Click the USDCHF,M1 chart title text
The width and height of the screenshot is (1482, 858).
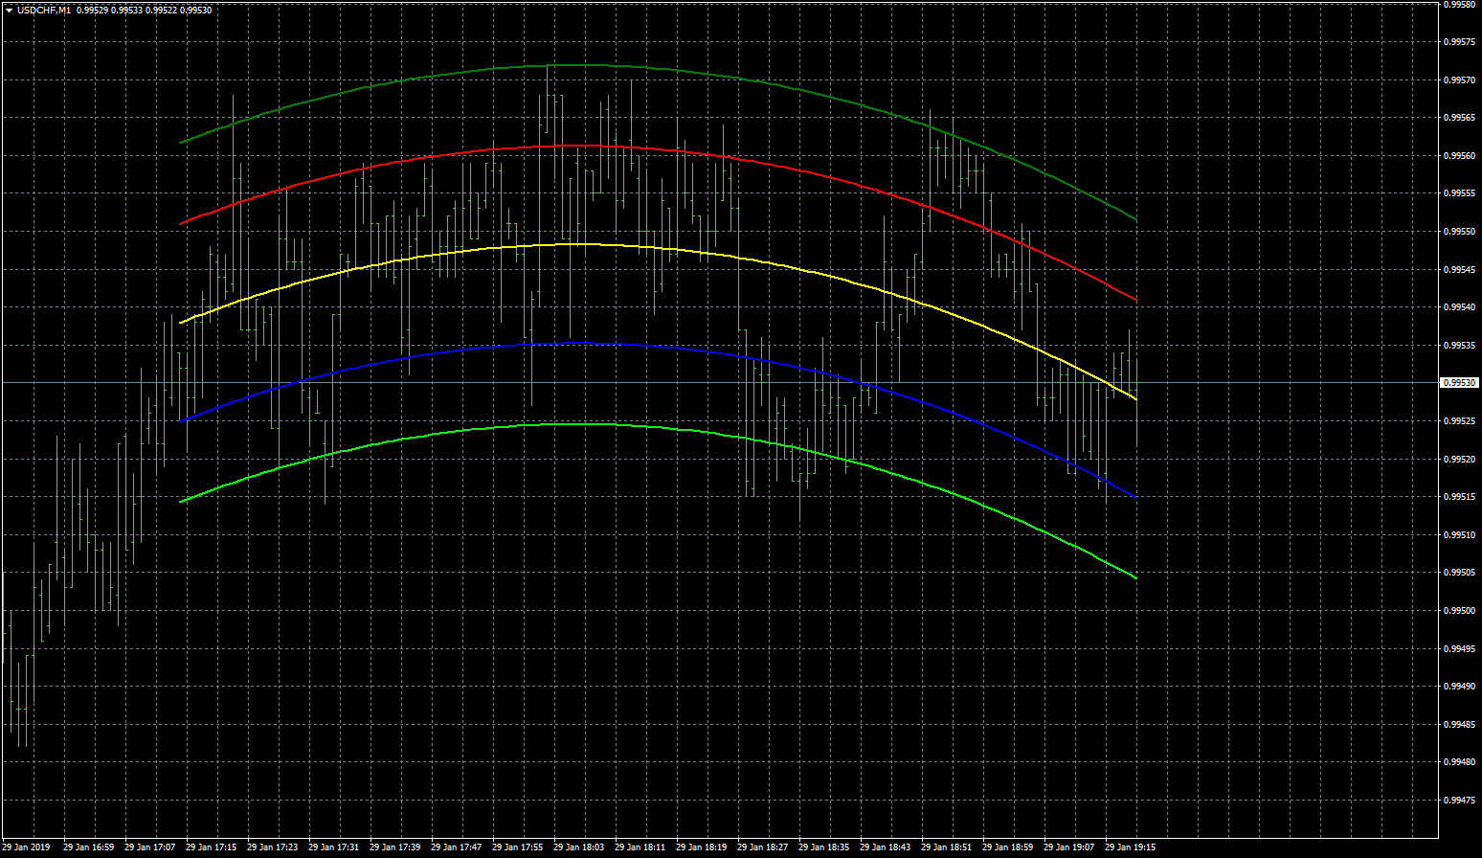tap(44, 10)
